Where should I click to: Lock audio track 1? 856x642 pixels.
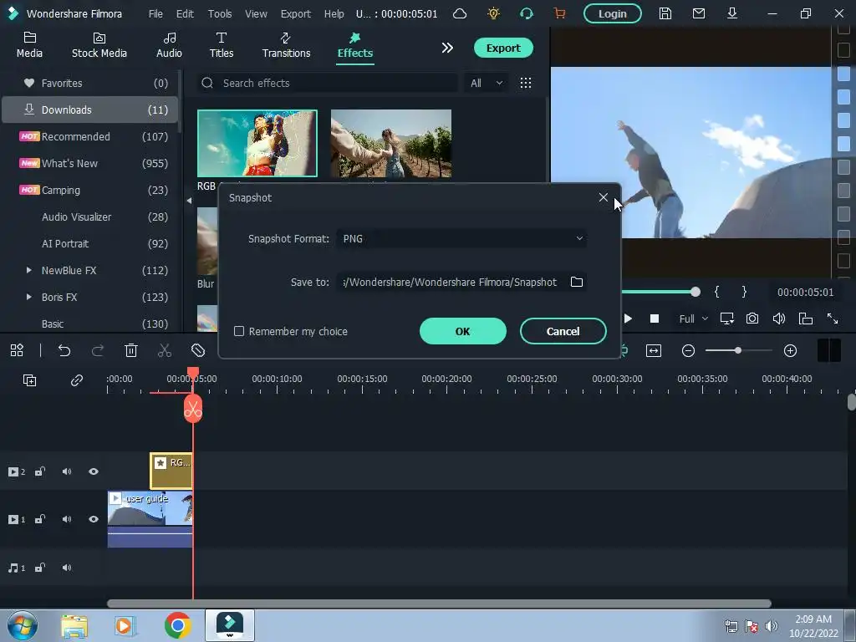click(x=40, y=568)
